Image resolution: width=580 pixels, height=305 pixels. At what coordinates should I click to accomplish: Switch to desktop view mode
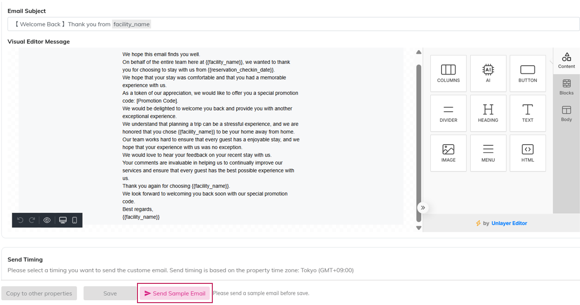tap(63, 220)
